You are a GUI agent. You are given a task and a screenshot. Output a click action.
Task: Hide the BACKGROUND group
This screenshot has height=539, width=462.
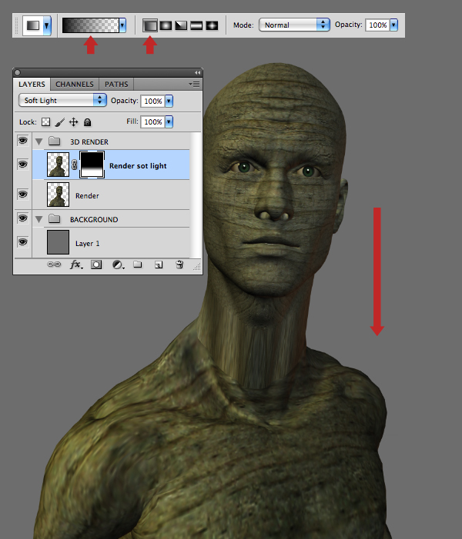(x=23, y=218)
